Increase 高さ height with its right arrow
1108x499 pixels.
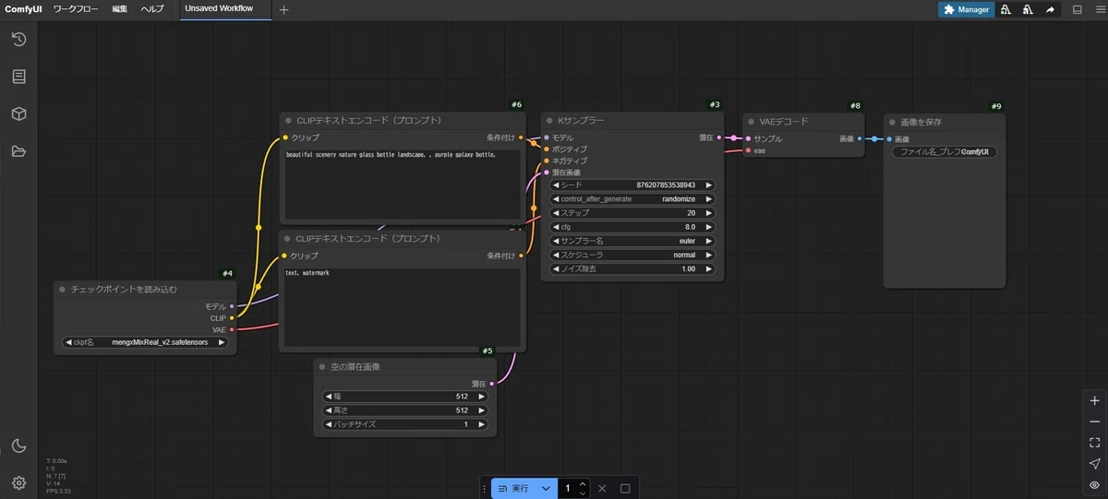point(481,410)
